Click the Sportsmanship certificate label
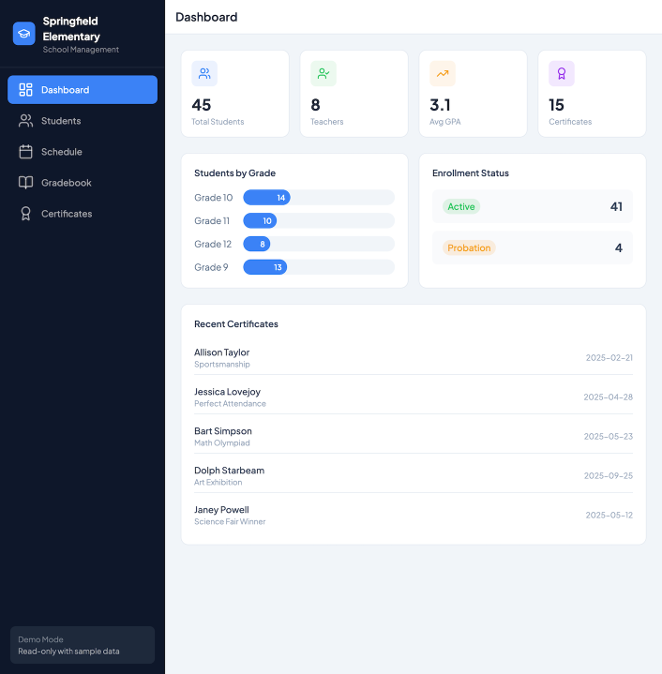Screen dimensions: 662x674 pos(222,364)
